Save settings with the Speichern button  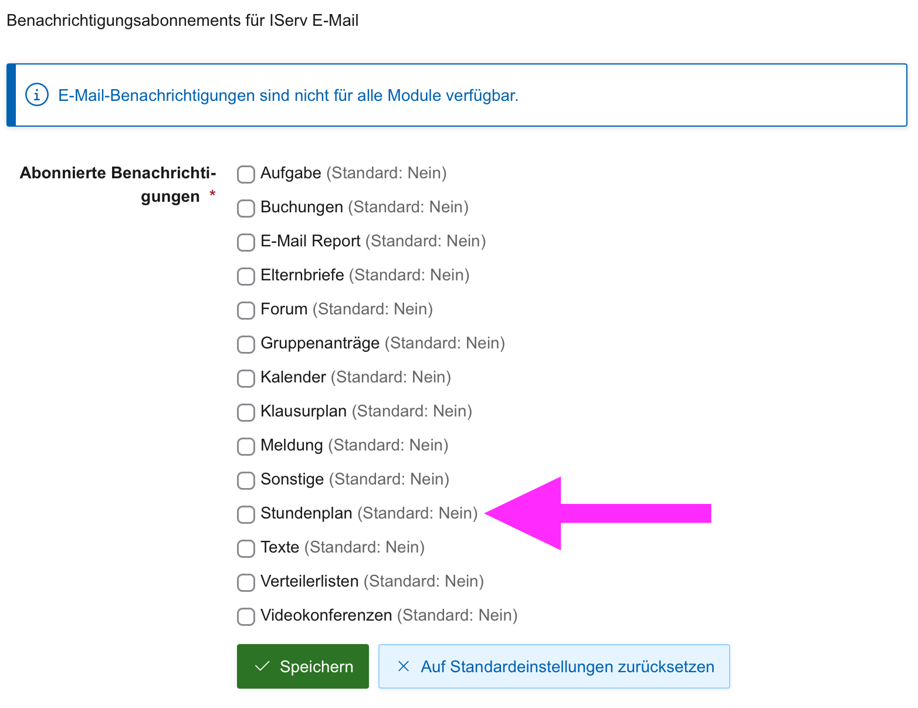click(x=303, y=666)
